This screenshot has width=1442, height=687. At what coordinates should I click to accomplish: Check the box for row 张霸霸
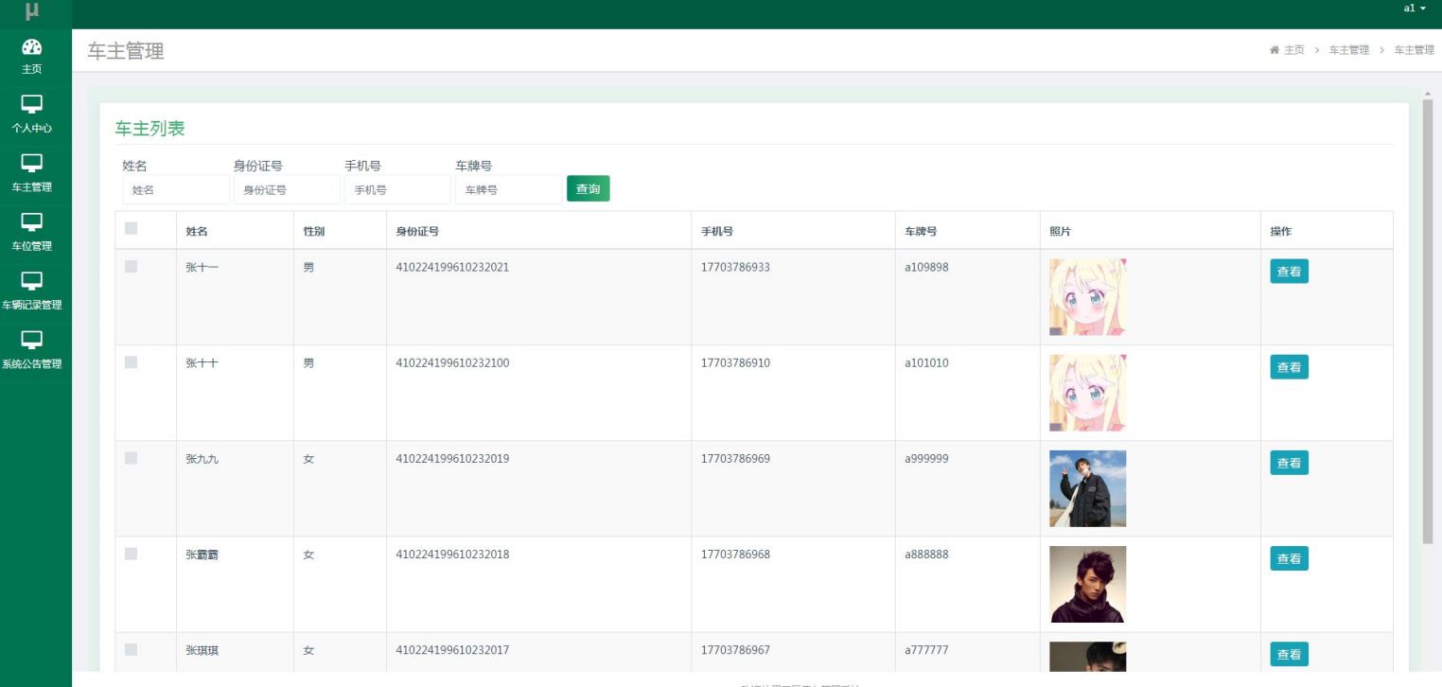[132, 554]
